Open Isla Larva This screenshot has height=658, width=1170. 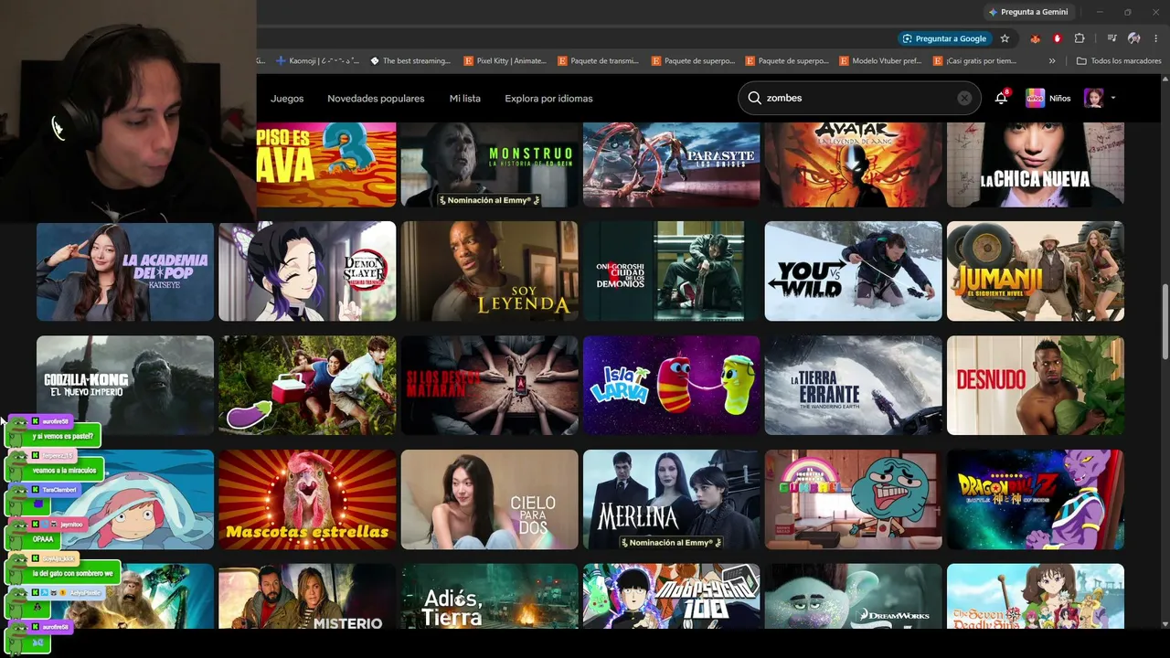click(x=671, y=385)
